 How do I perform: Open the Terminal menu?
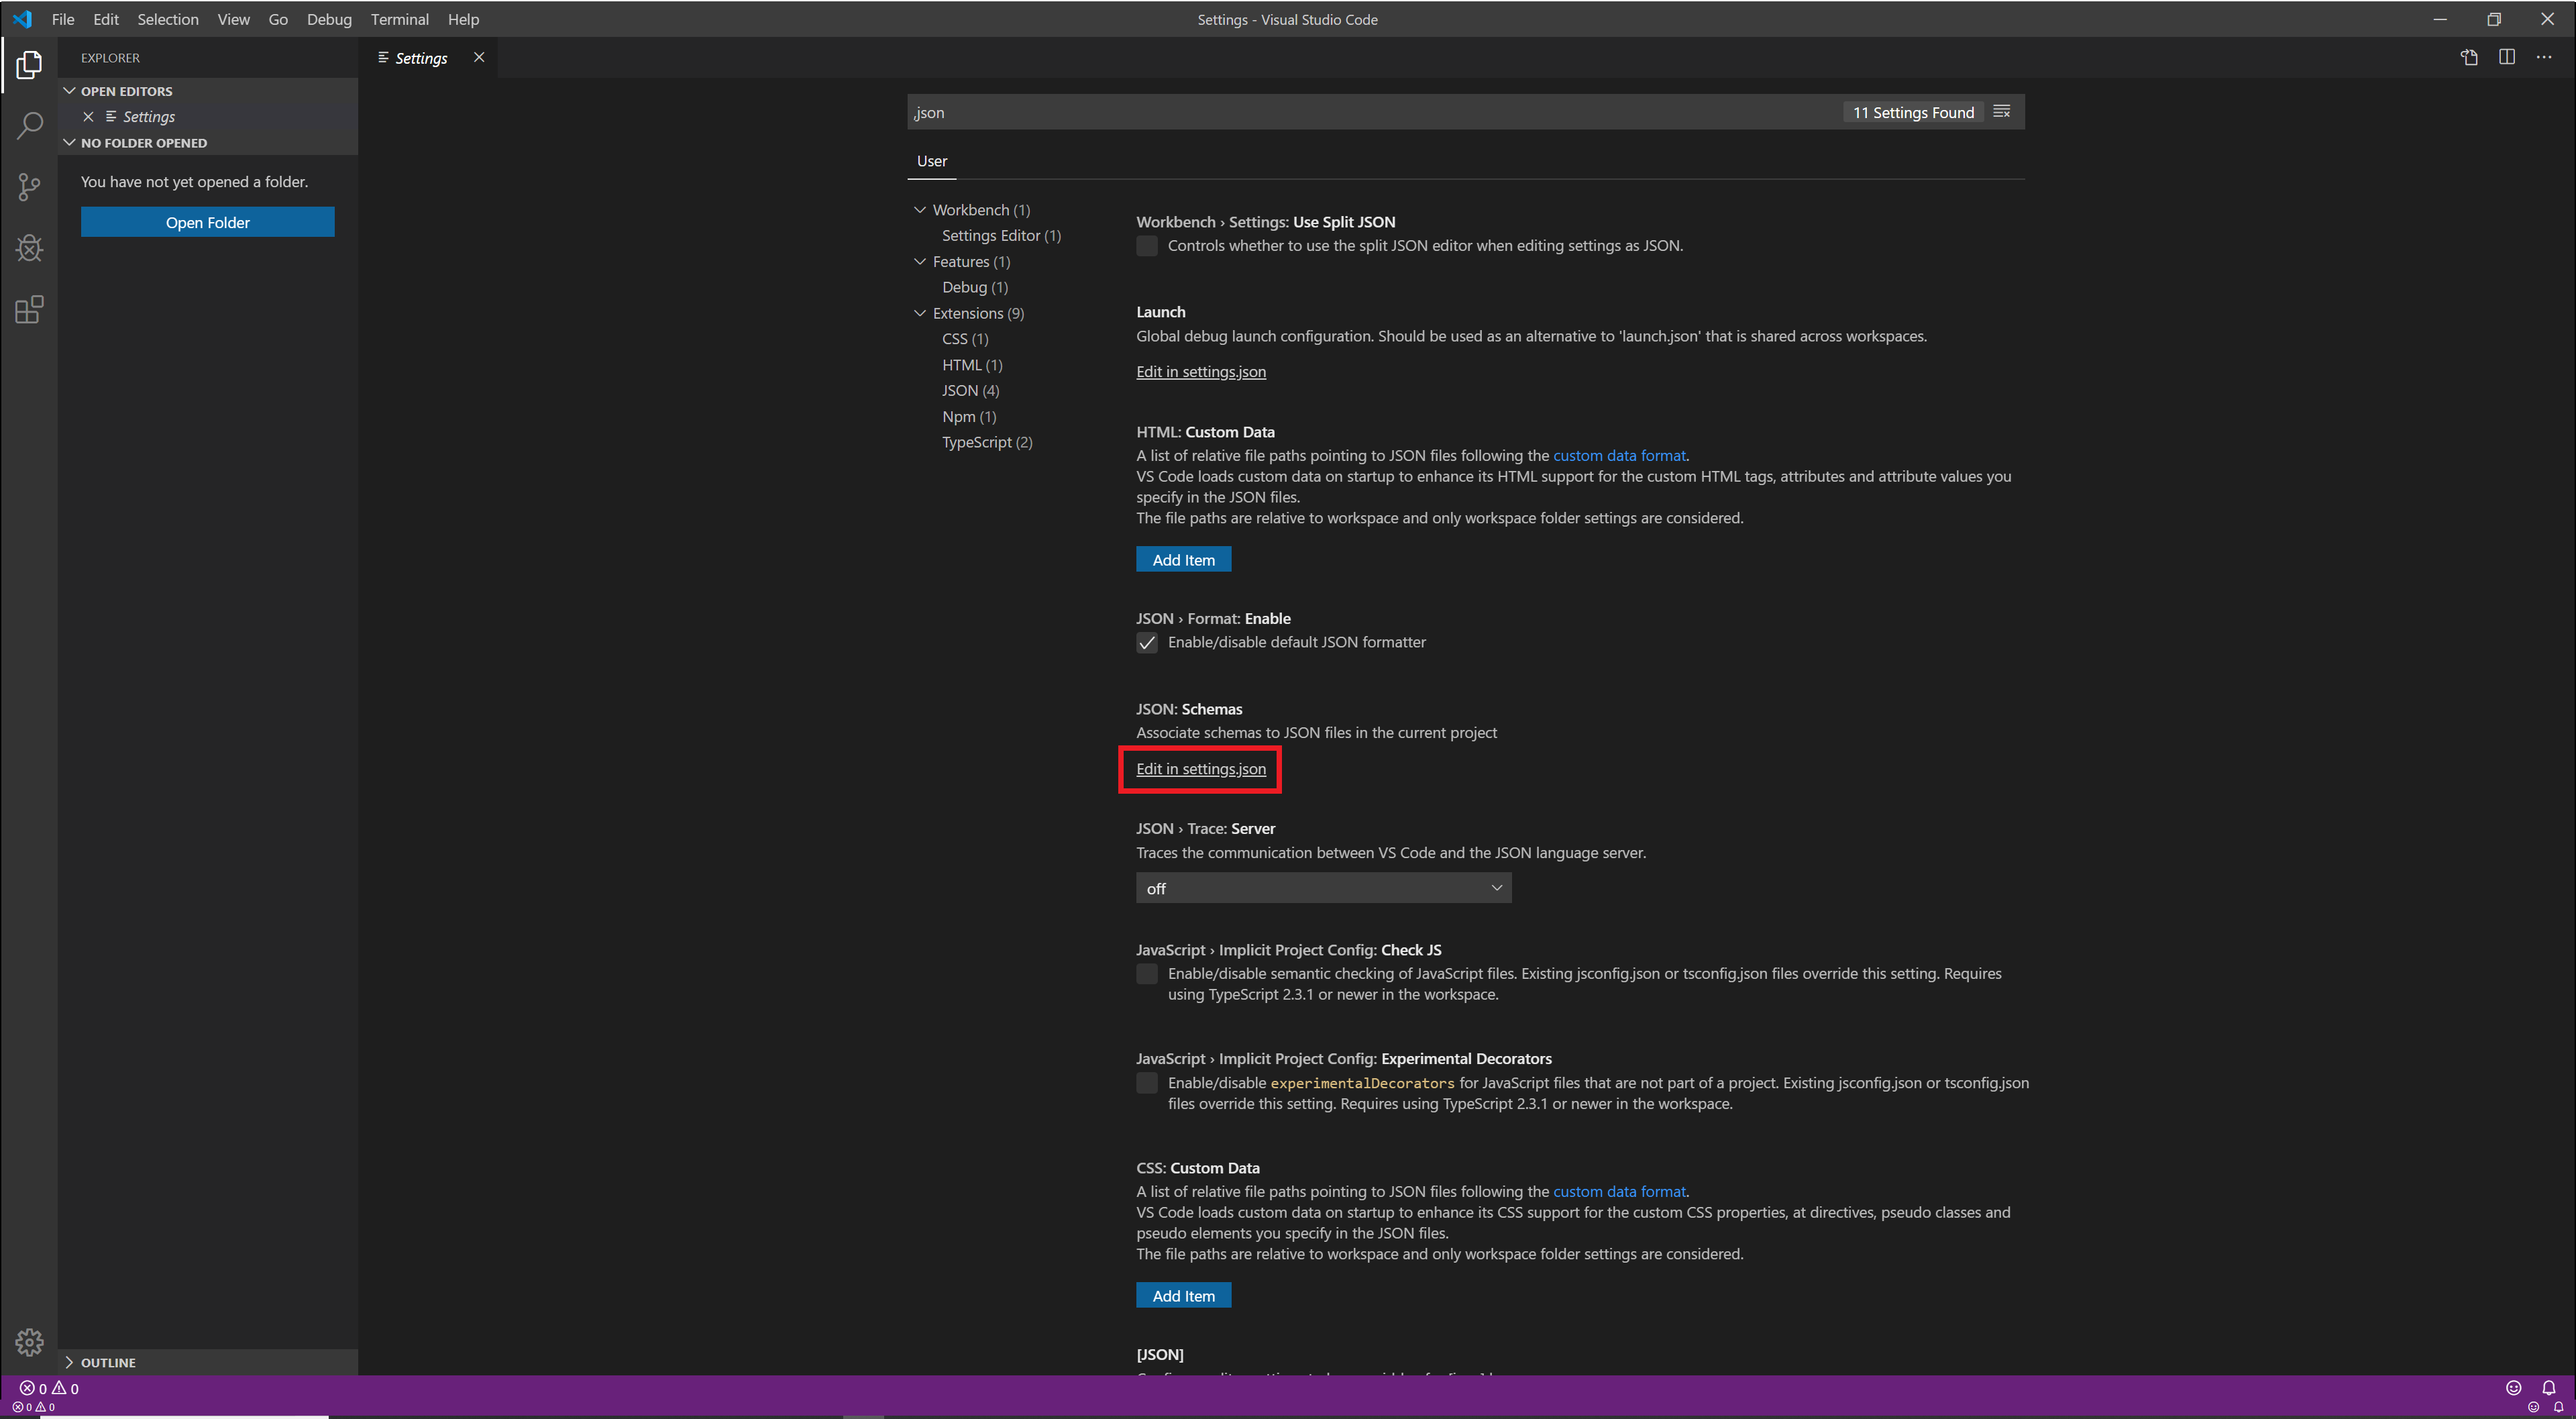click(399, 19)
